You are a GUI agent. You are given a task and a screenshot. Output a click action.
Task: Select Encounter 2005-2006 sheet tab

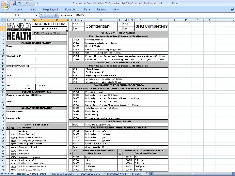click(x=31, y=174)
